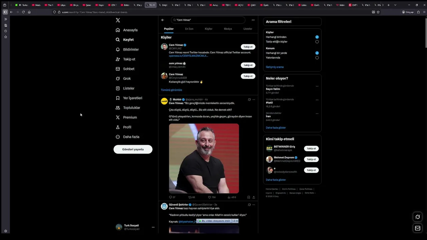This screenshot has height=240, width=427.
Task: Switch to the En Son tab
Action: (x=189, y=29)
